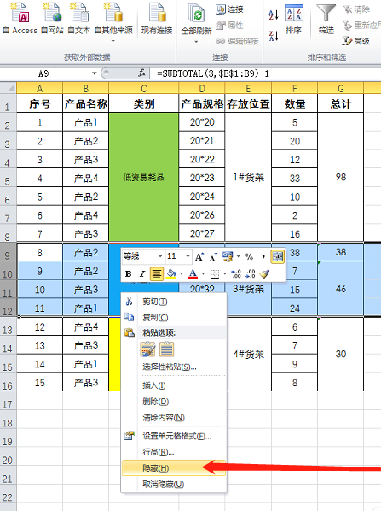Expand accounting format dropdown arrow
The image size is (381, 511).
coord(239,257)
